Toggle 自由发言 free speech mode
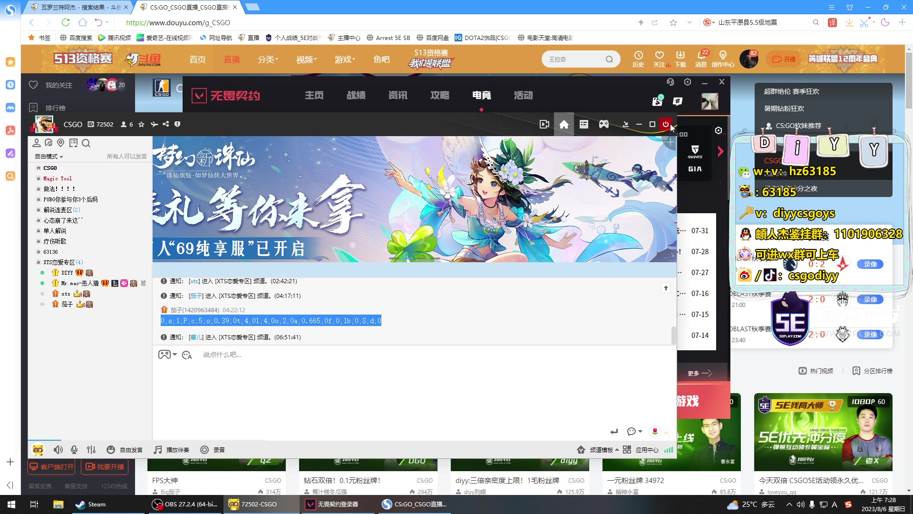 point(125,450)
